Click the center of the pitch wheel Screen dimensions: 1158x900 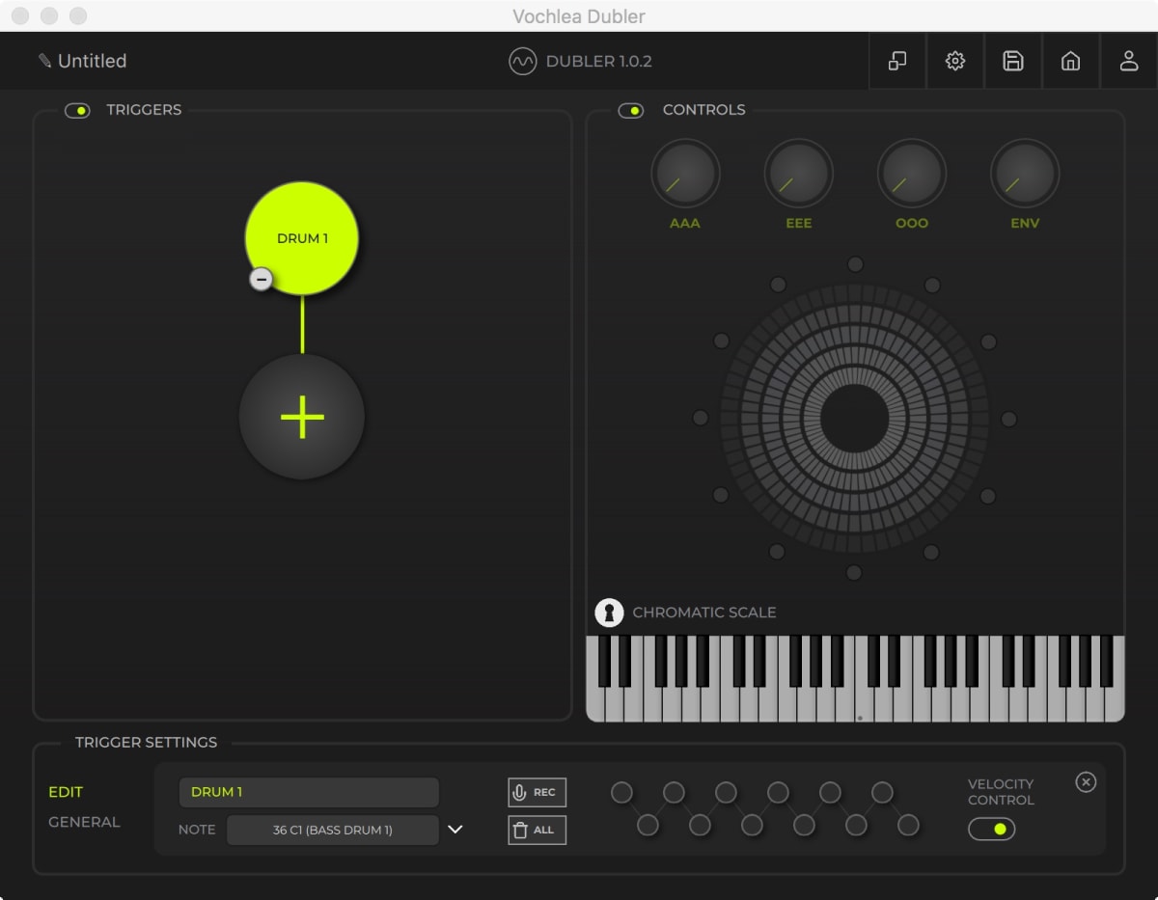pyautogui.click(x=854, y=419)
